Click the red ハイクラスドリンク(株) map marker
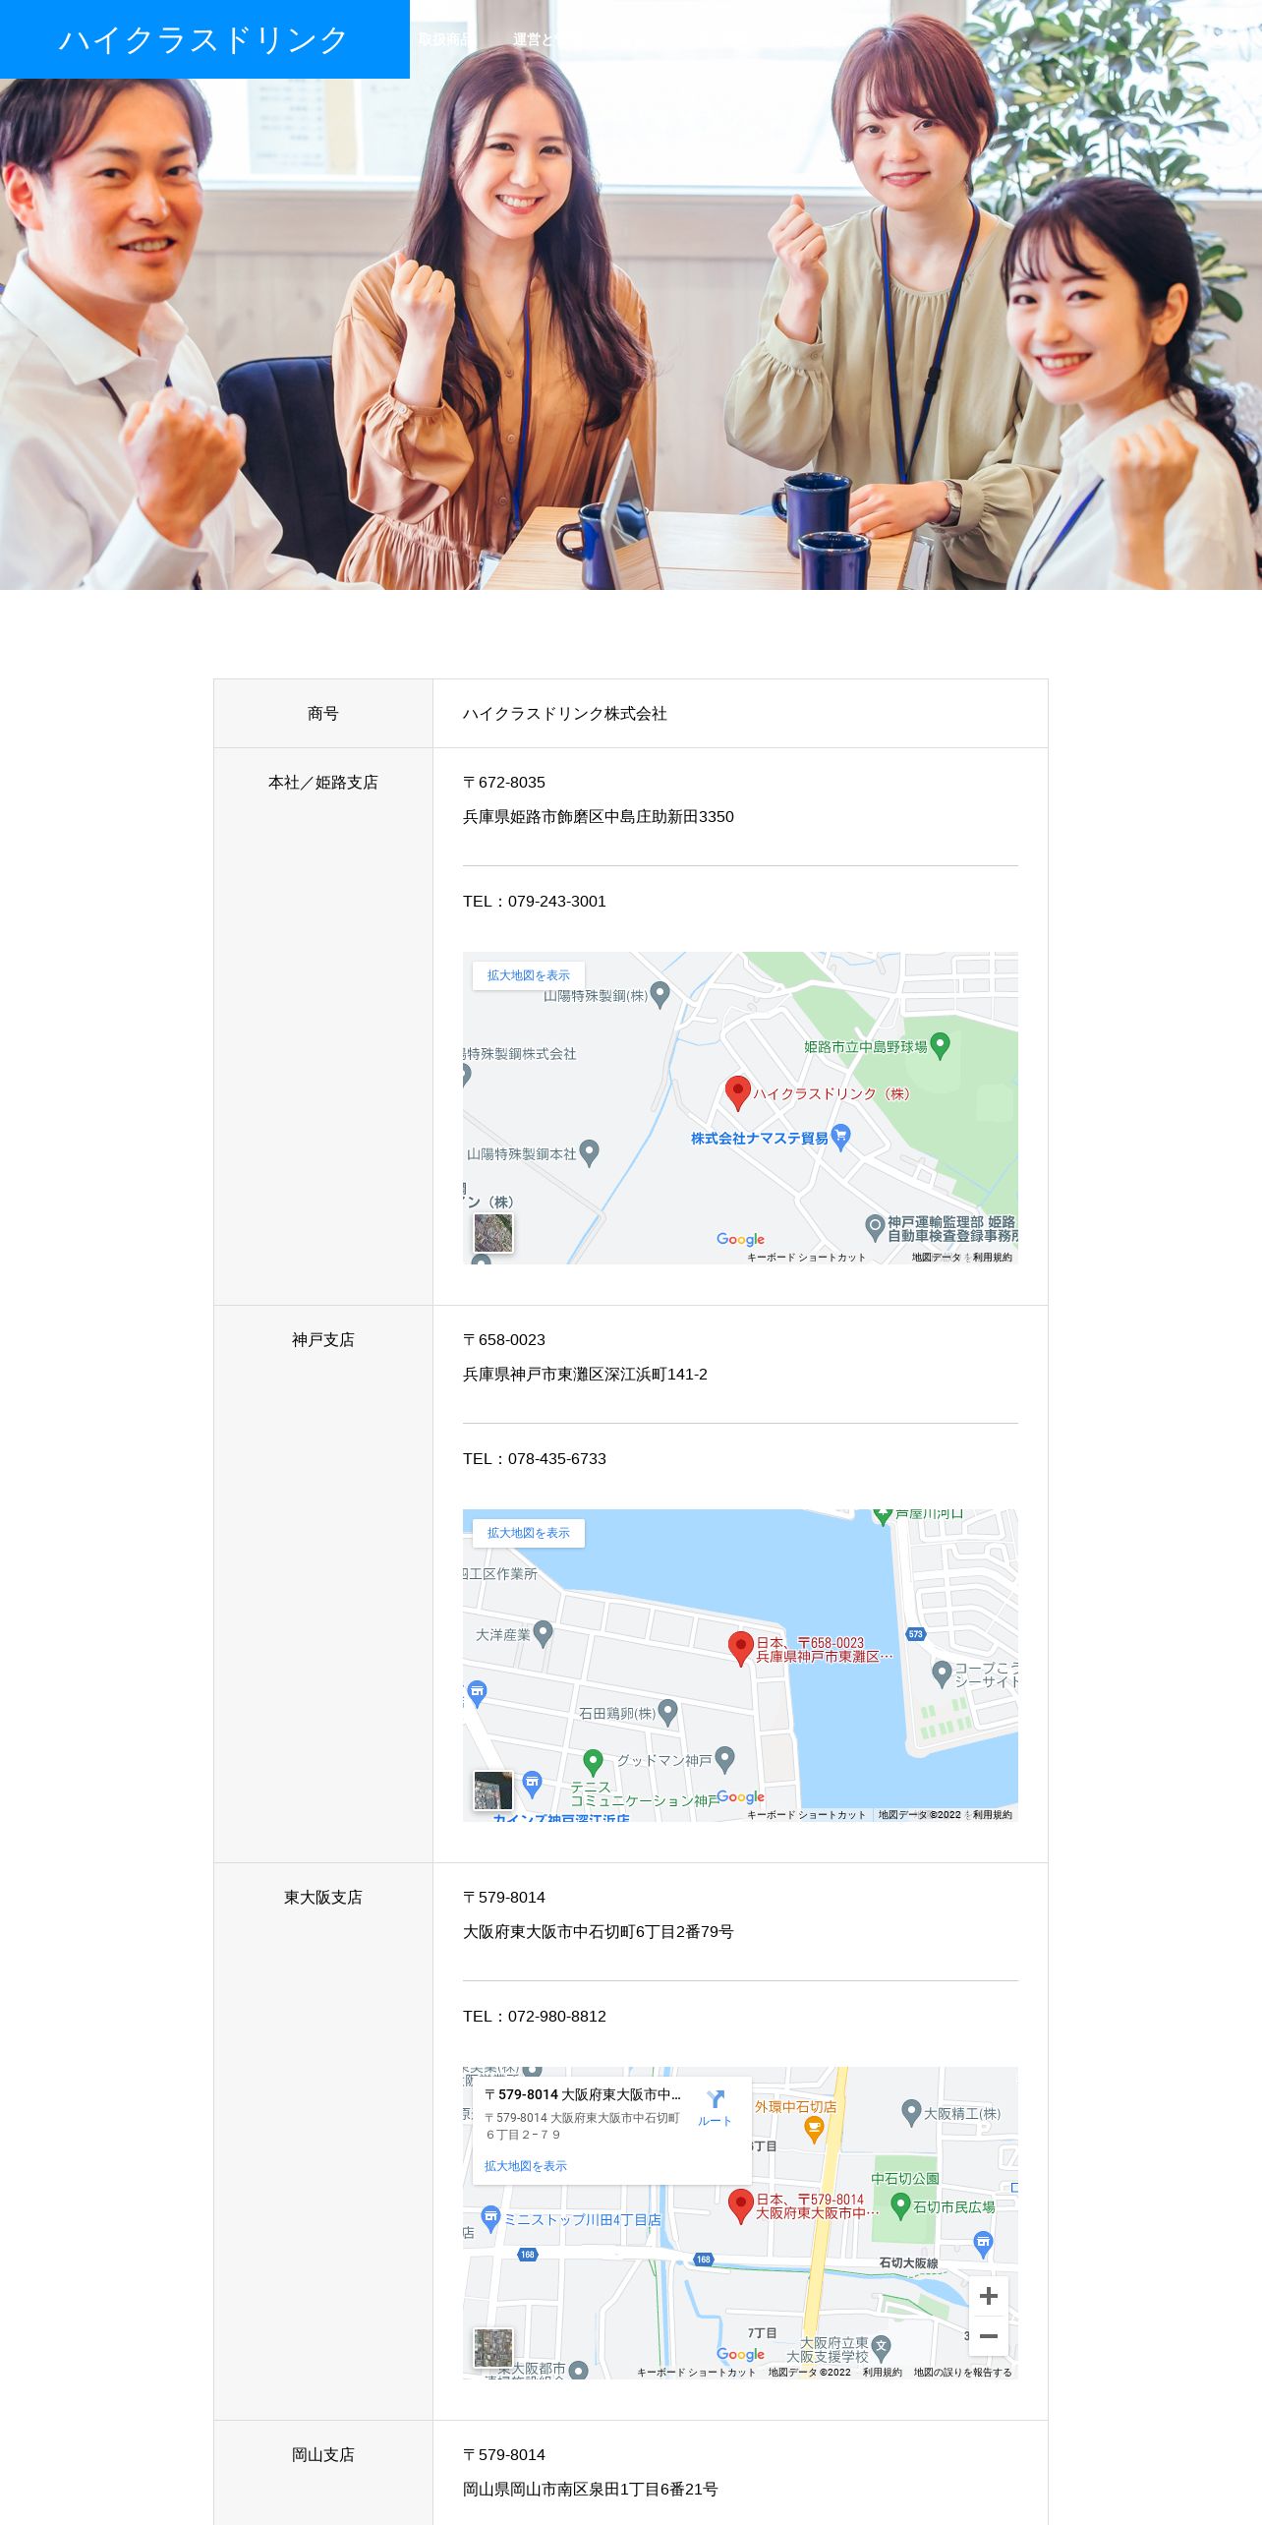This screenshot has height=2525, width=1262. [738, 1092]
